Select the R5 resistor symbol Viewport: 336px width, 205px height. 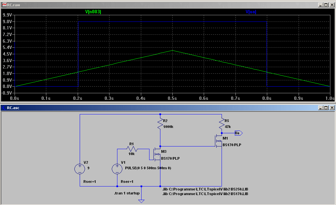(222, 124)
